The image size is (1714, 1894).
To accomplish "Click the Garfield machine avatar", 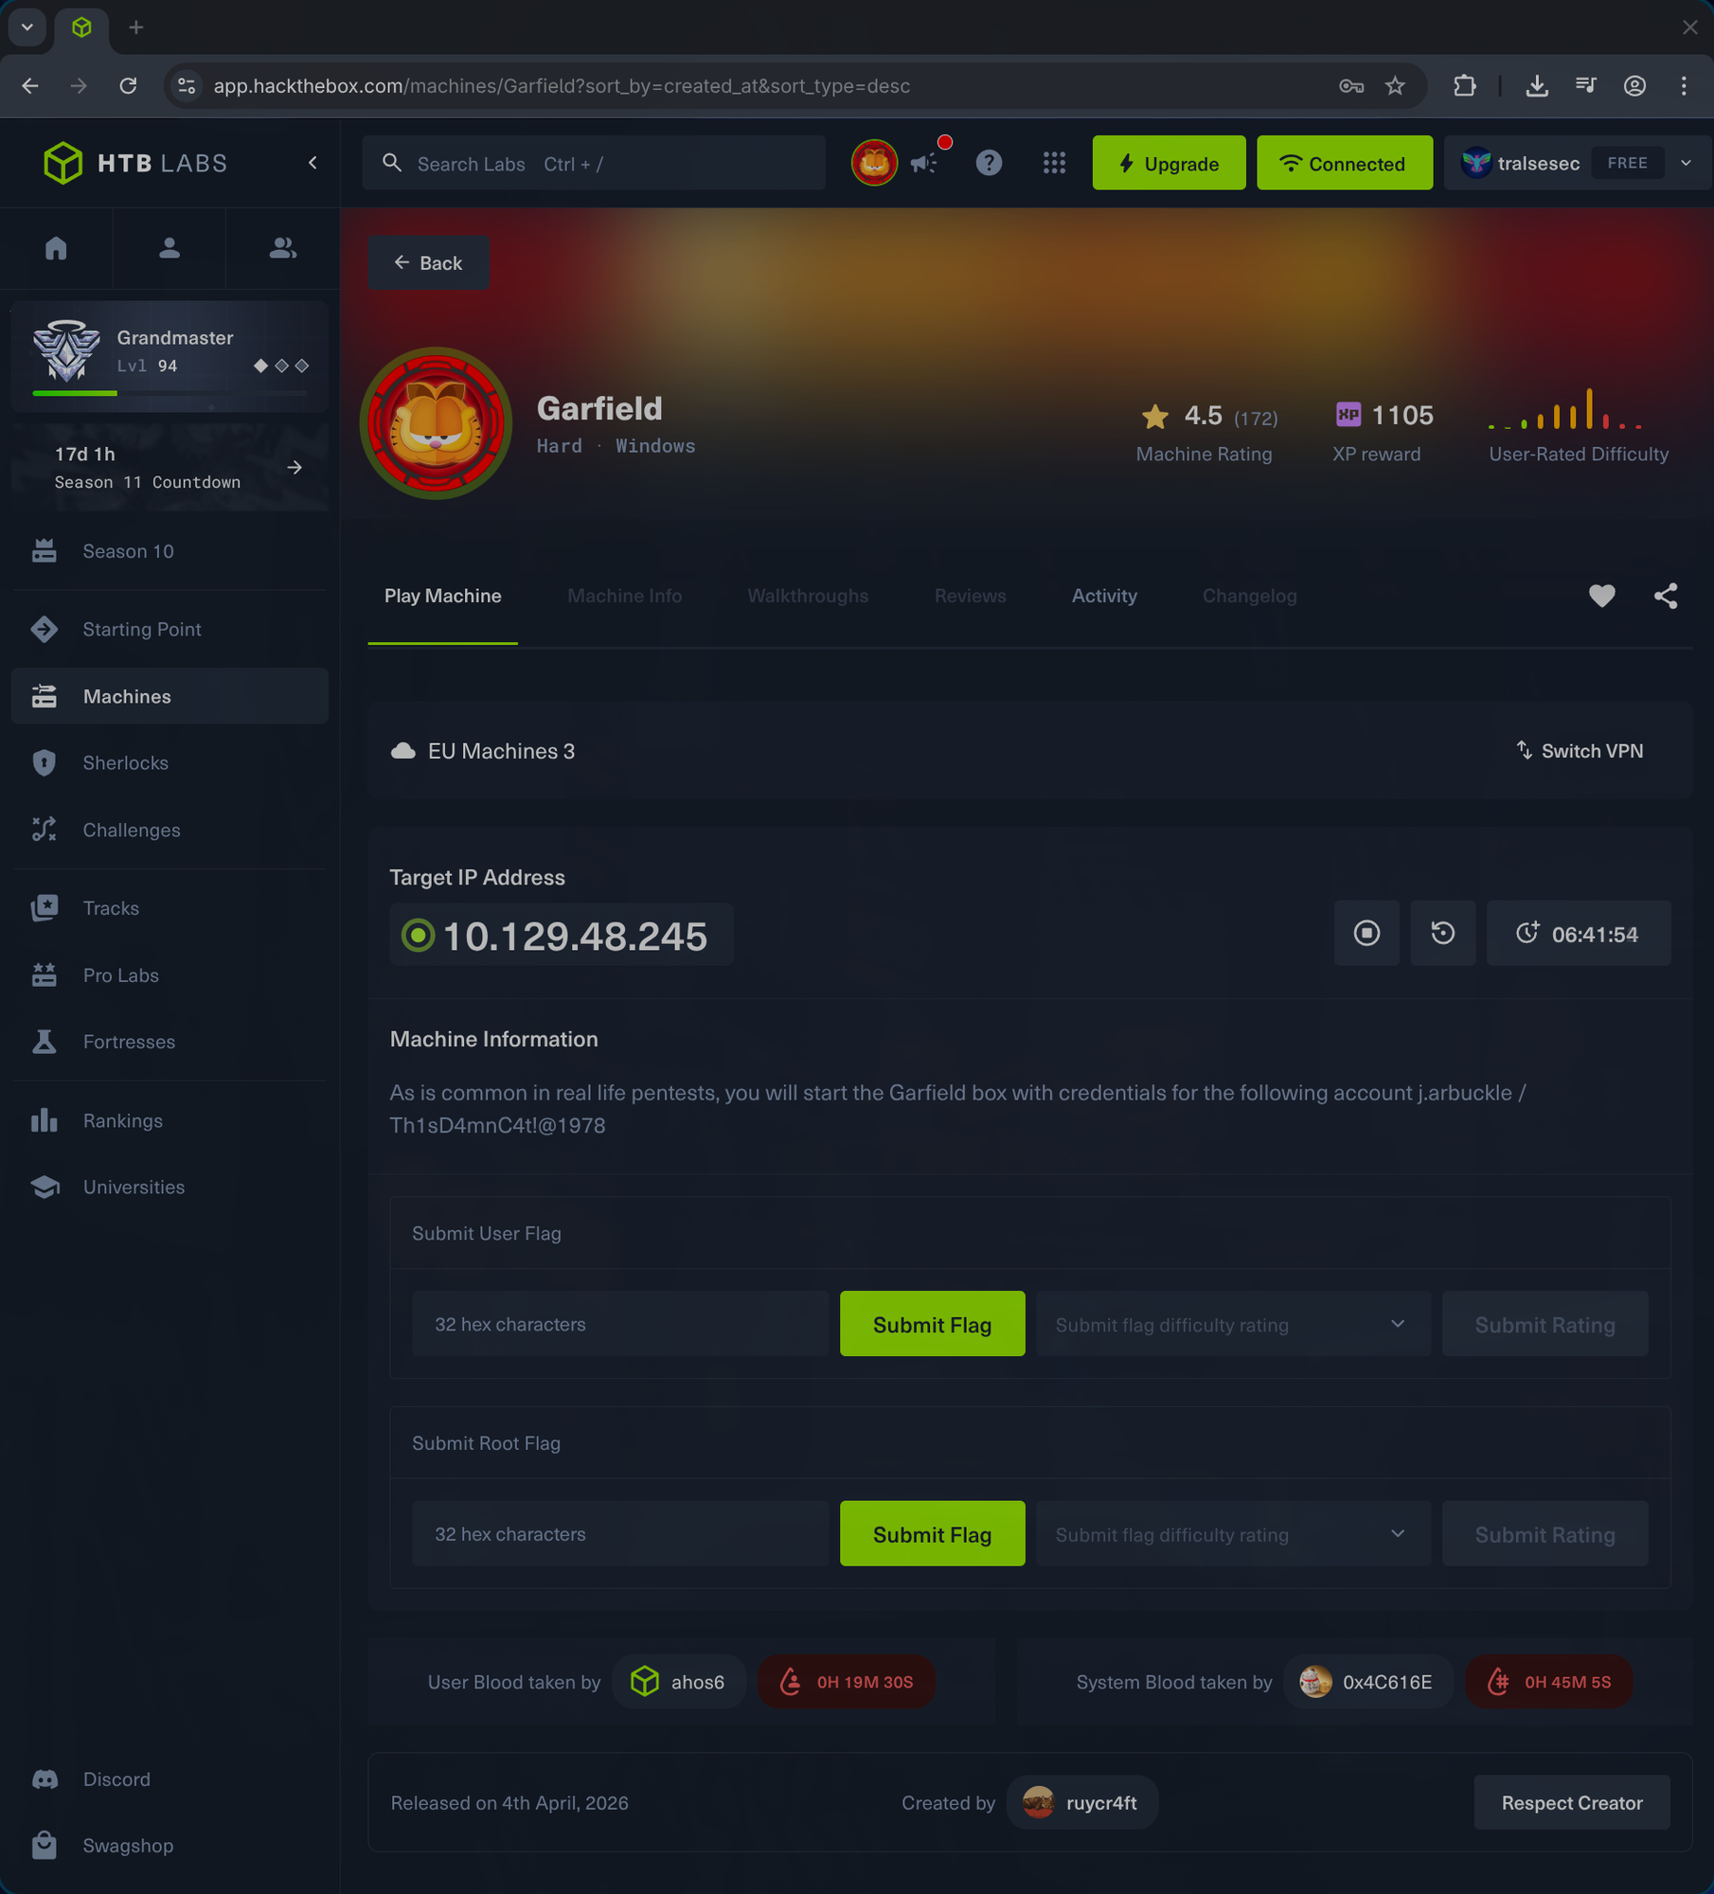I will pyautogui.click(x=436, y=423).
